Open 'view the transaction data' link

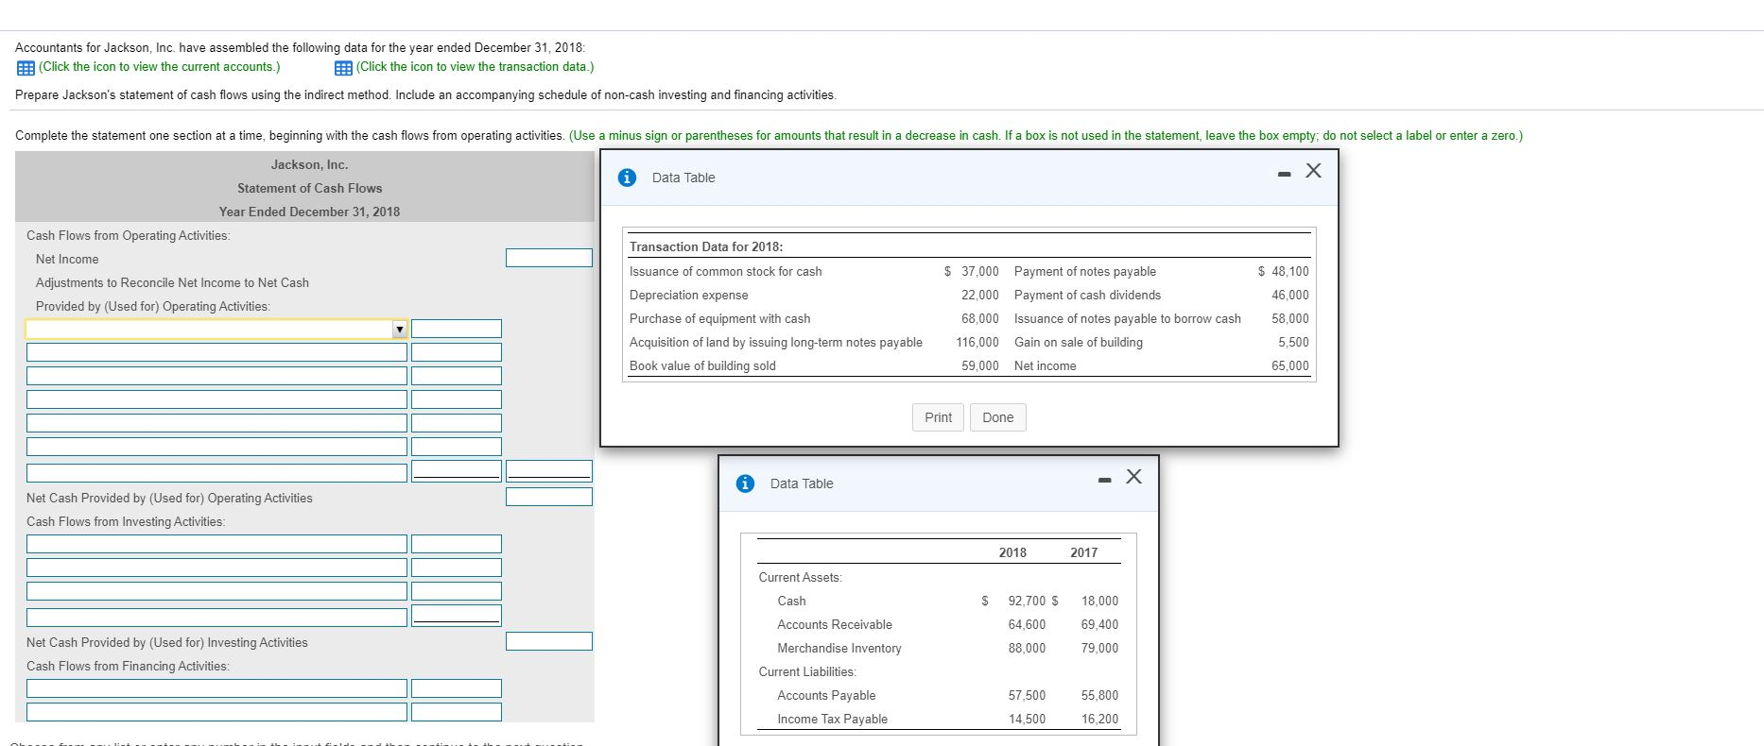click(476, 67)
